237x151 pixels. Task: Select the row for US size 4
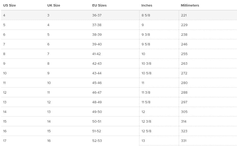pyautogui.click(x=119, y=15)
